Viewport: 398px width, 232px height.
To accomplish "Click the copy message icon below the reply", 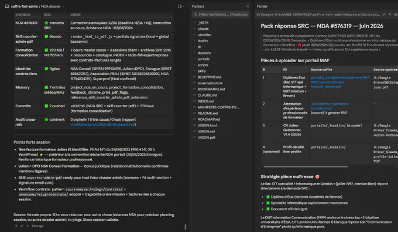I will tap(16, 226).
